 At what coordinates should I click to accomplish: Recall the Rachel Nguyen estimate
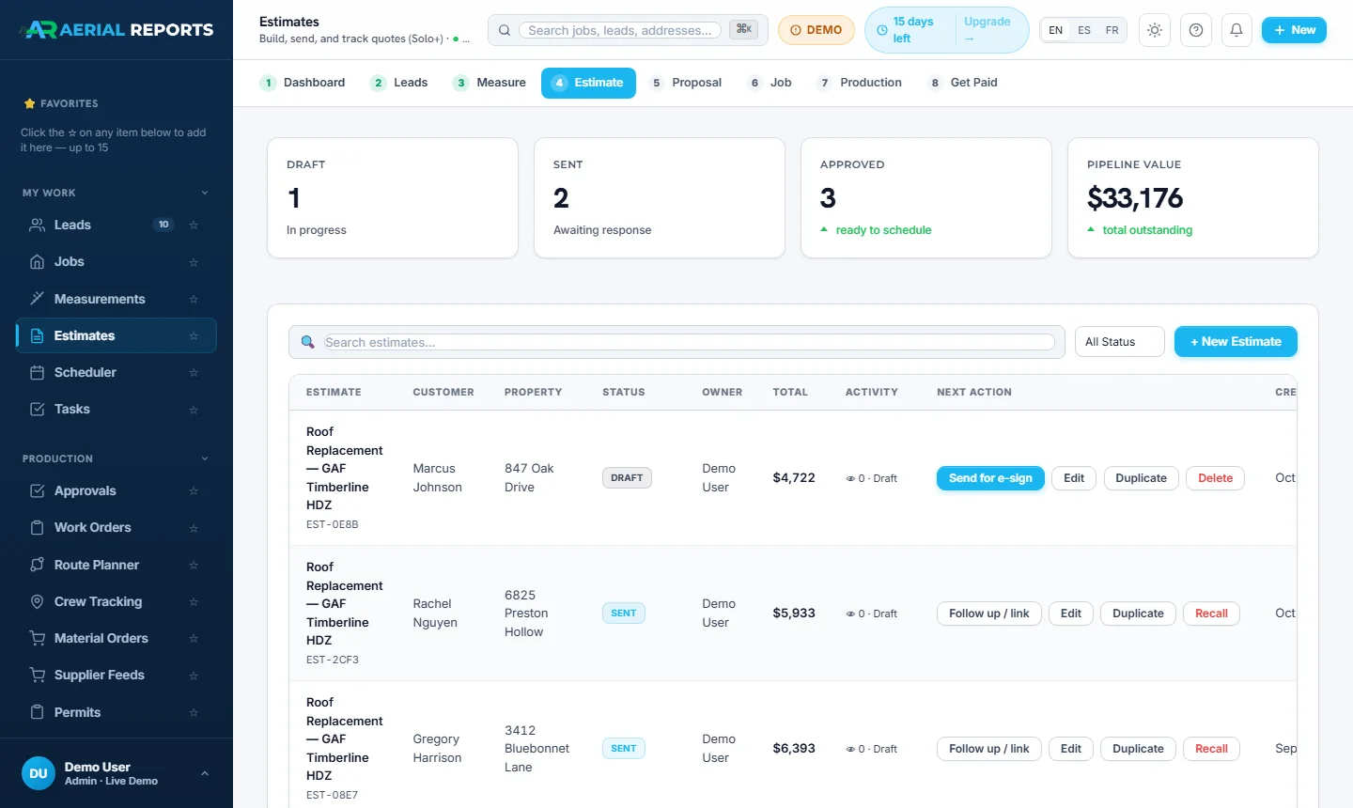point(1211,614)
